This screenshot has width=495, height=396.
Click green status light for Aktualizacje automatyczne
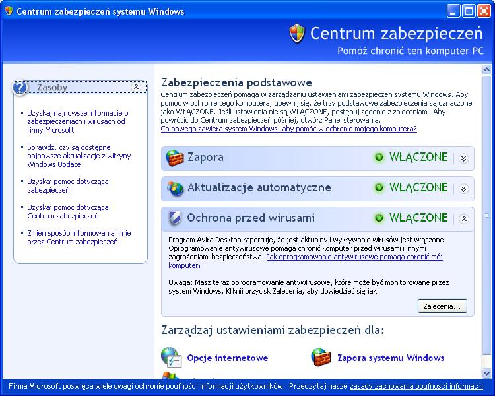tap(379, 187)
